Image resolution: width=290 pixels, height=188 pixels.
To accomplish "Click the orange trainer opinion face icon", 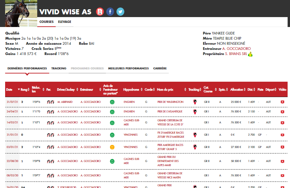I will pyautogui.click(x=112, y=147).
